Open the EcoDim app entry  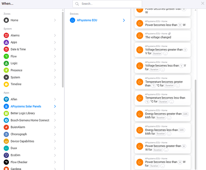30,155
